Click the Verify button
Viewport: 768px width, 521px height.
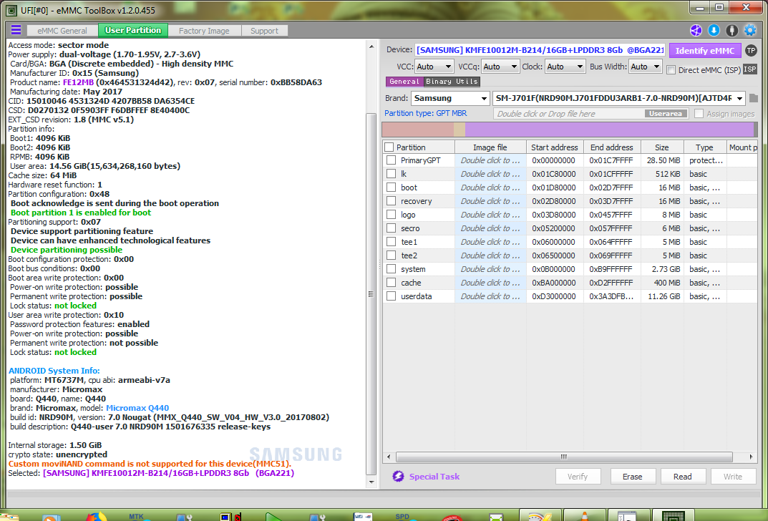pyautogui.click(x=578, y=477)
